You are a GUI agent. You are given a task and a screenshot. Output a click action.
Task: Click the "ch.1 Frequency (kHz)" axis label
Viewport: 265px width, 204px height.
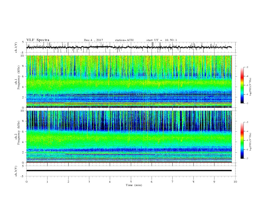[x=17, y=78]
